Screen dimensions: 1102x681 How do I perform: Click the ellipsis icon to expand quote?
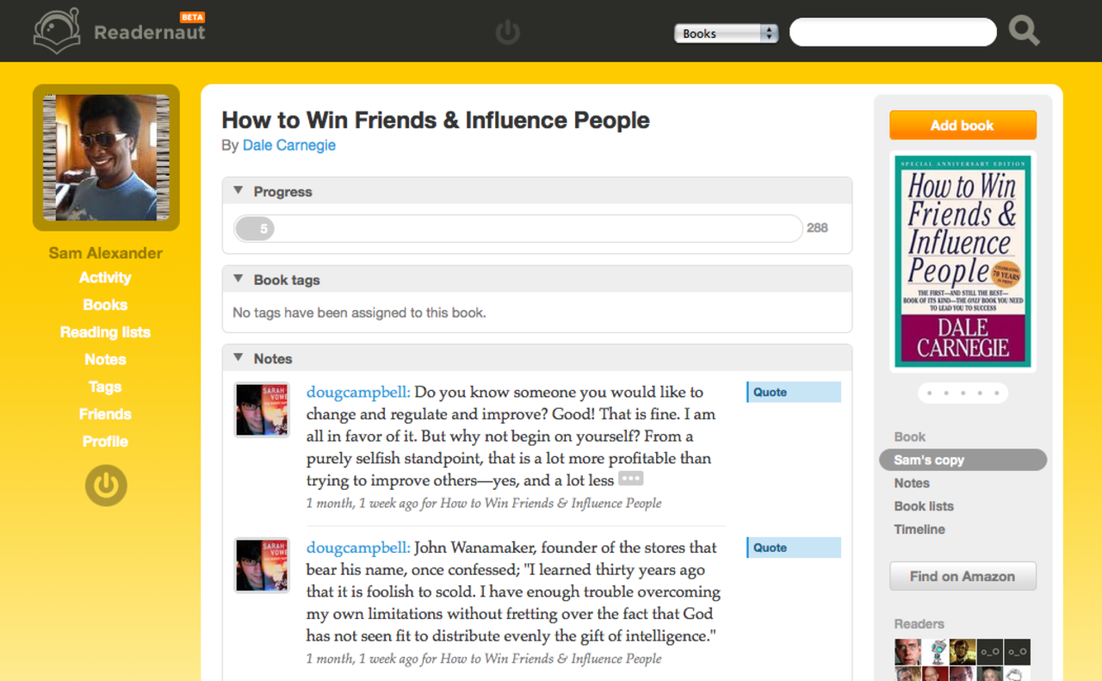(630, 480)
